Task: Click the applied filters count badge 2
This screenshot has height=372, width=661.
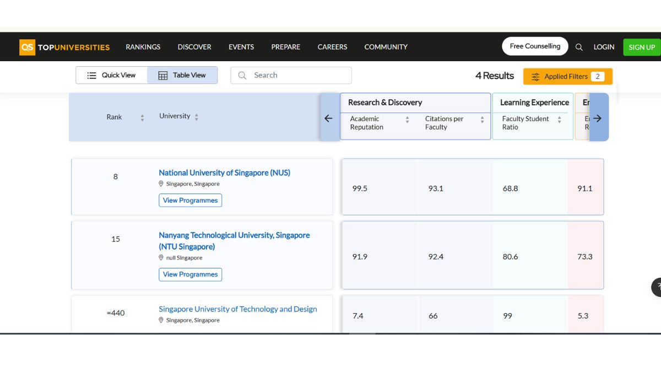Action: point(598,77)
